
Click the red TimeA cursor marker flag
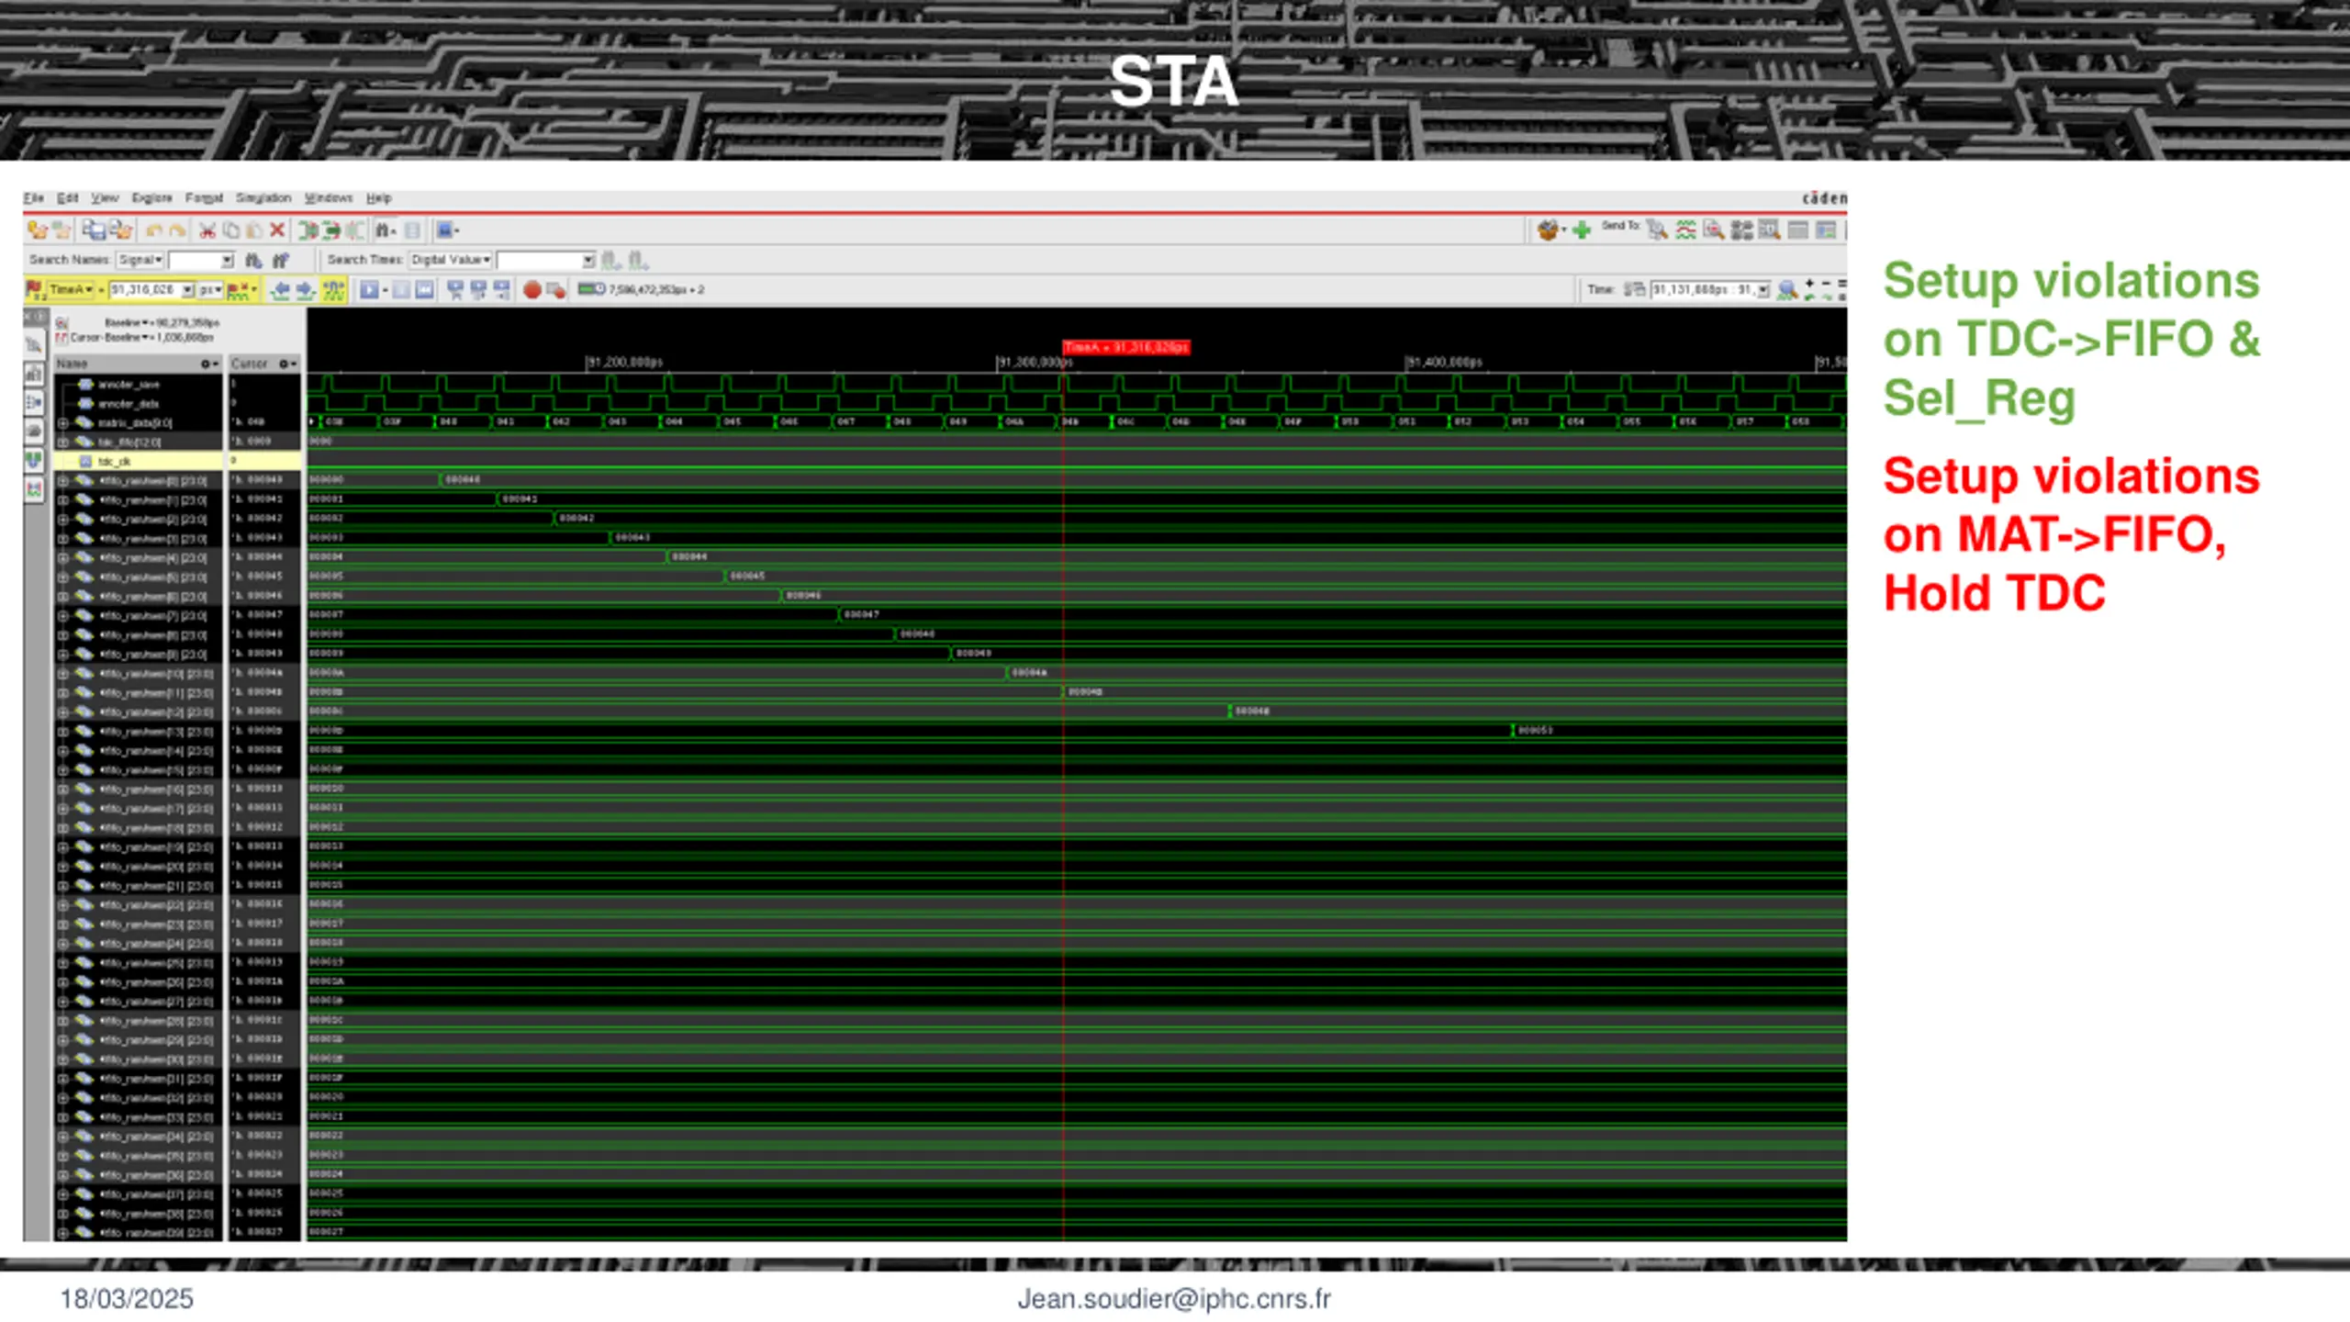[x=1126, y=347]
